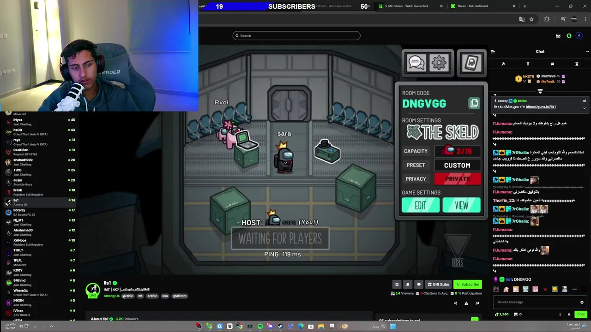Open the Among Us settings gear

[x=439, y=63]
